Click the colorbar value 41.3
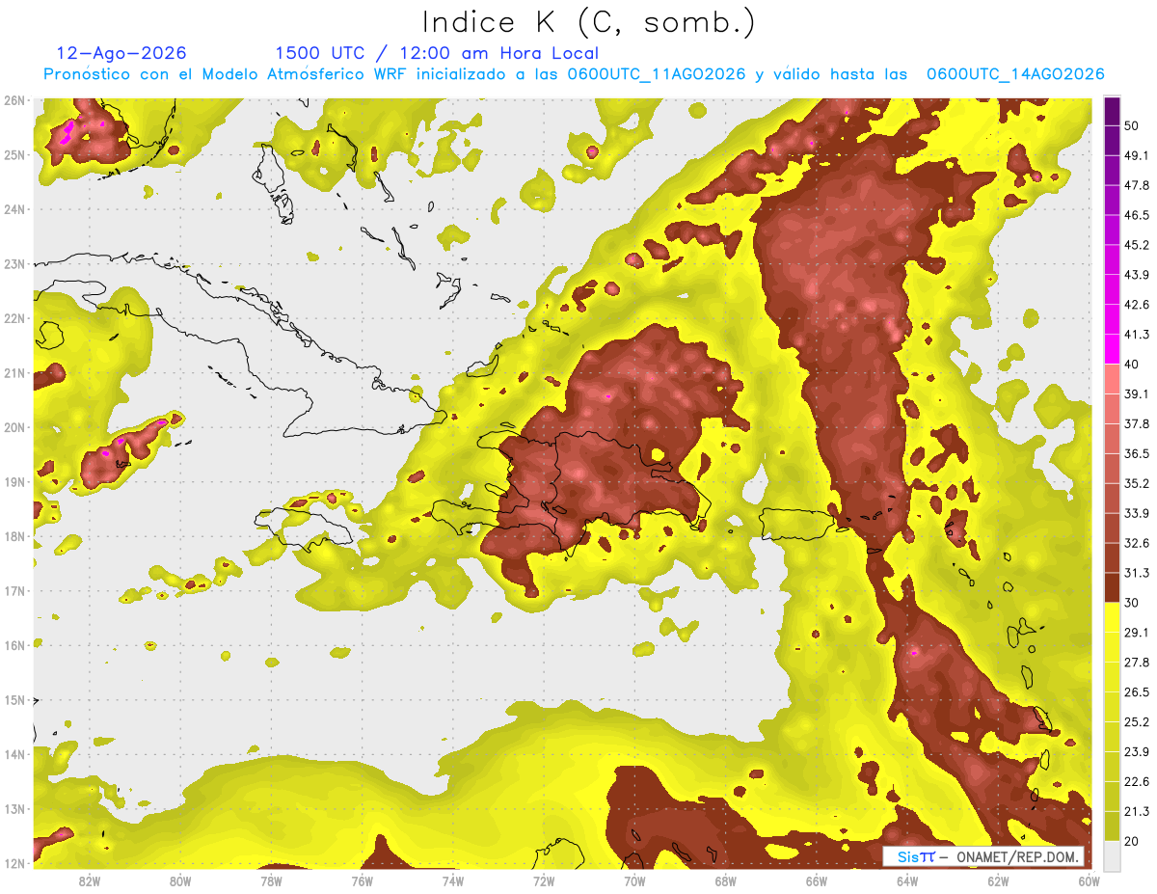Image resolution: width=1157 pixels, height=894 pixels. click(1137, 335)
